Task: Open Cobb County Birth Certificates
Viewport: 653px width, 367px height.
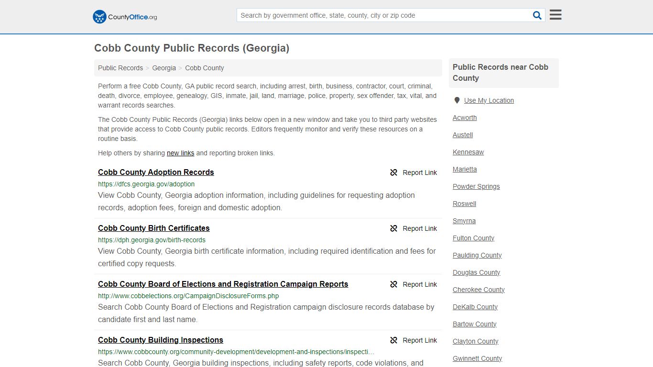Action: click(x=154, y=228)
